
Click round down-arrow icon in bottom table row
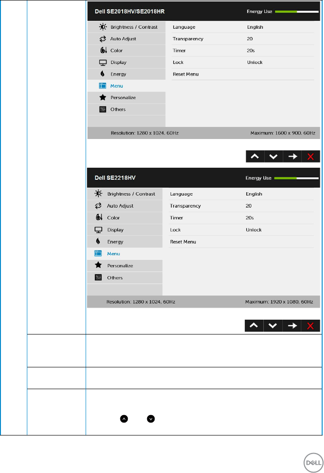click(x=151, y=419)
